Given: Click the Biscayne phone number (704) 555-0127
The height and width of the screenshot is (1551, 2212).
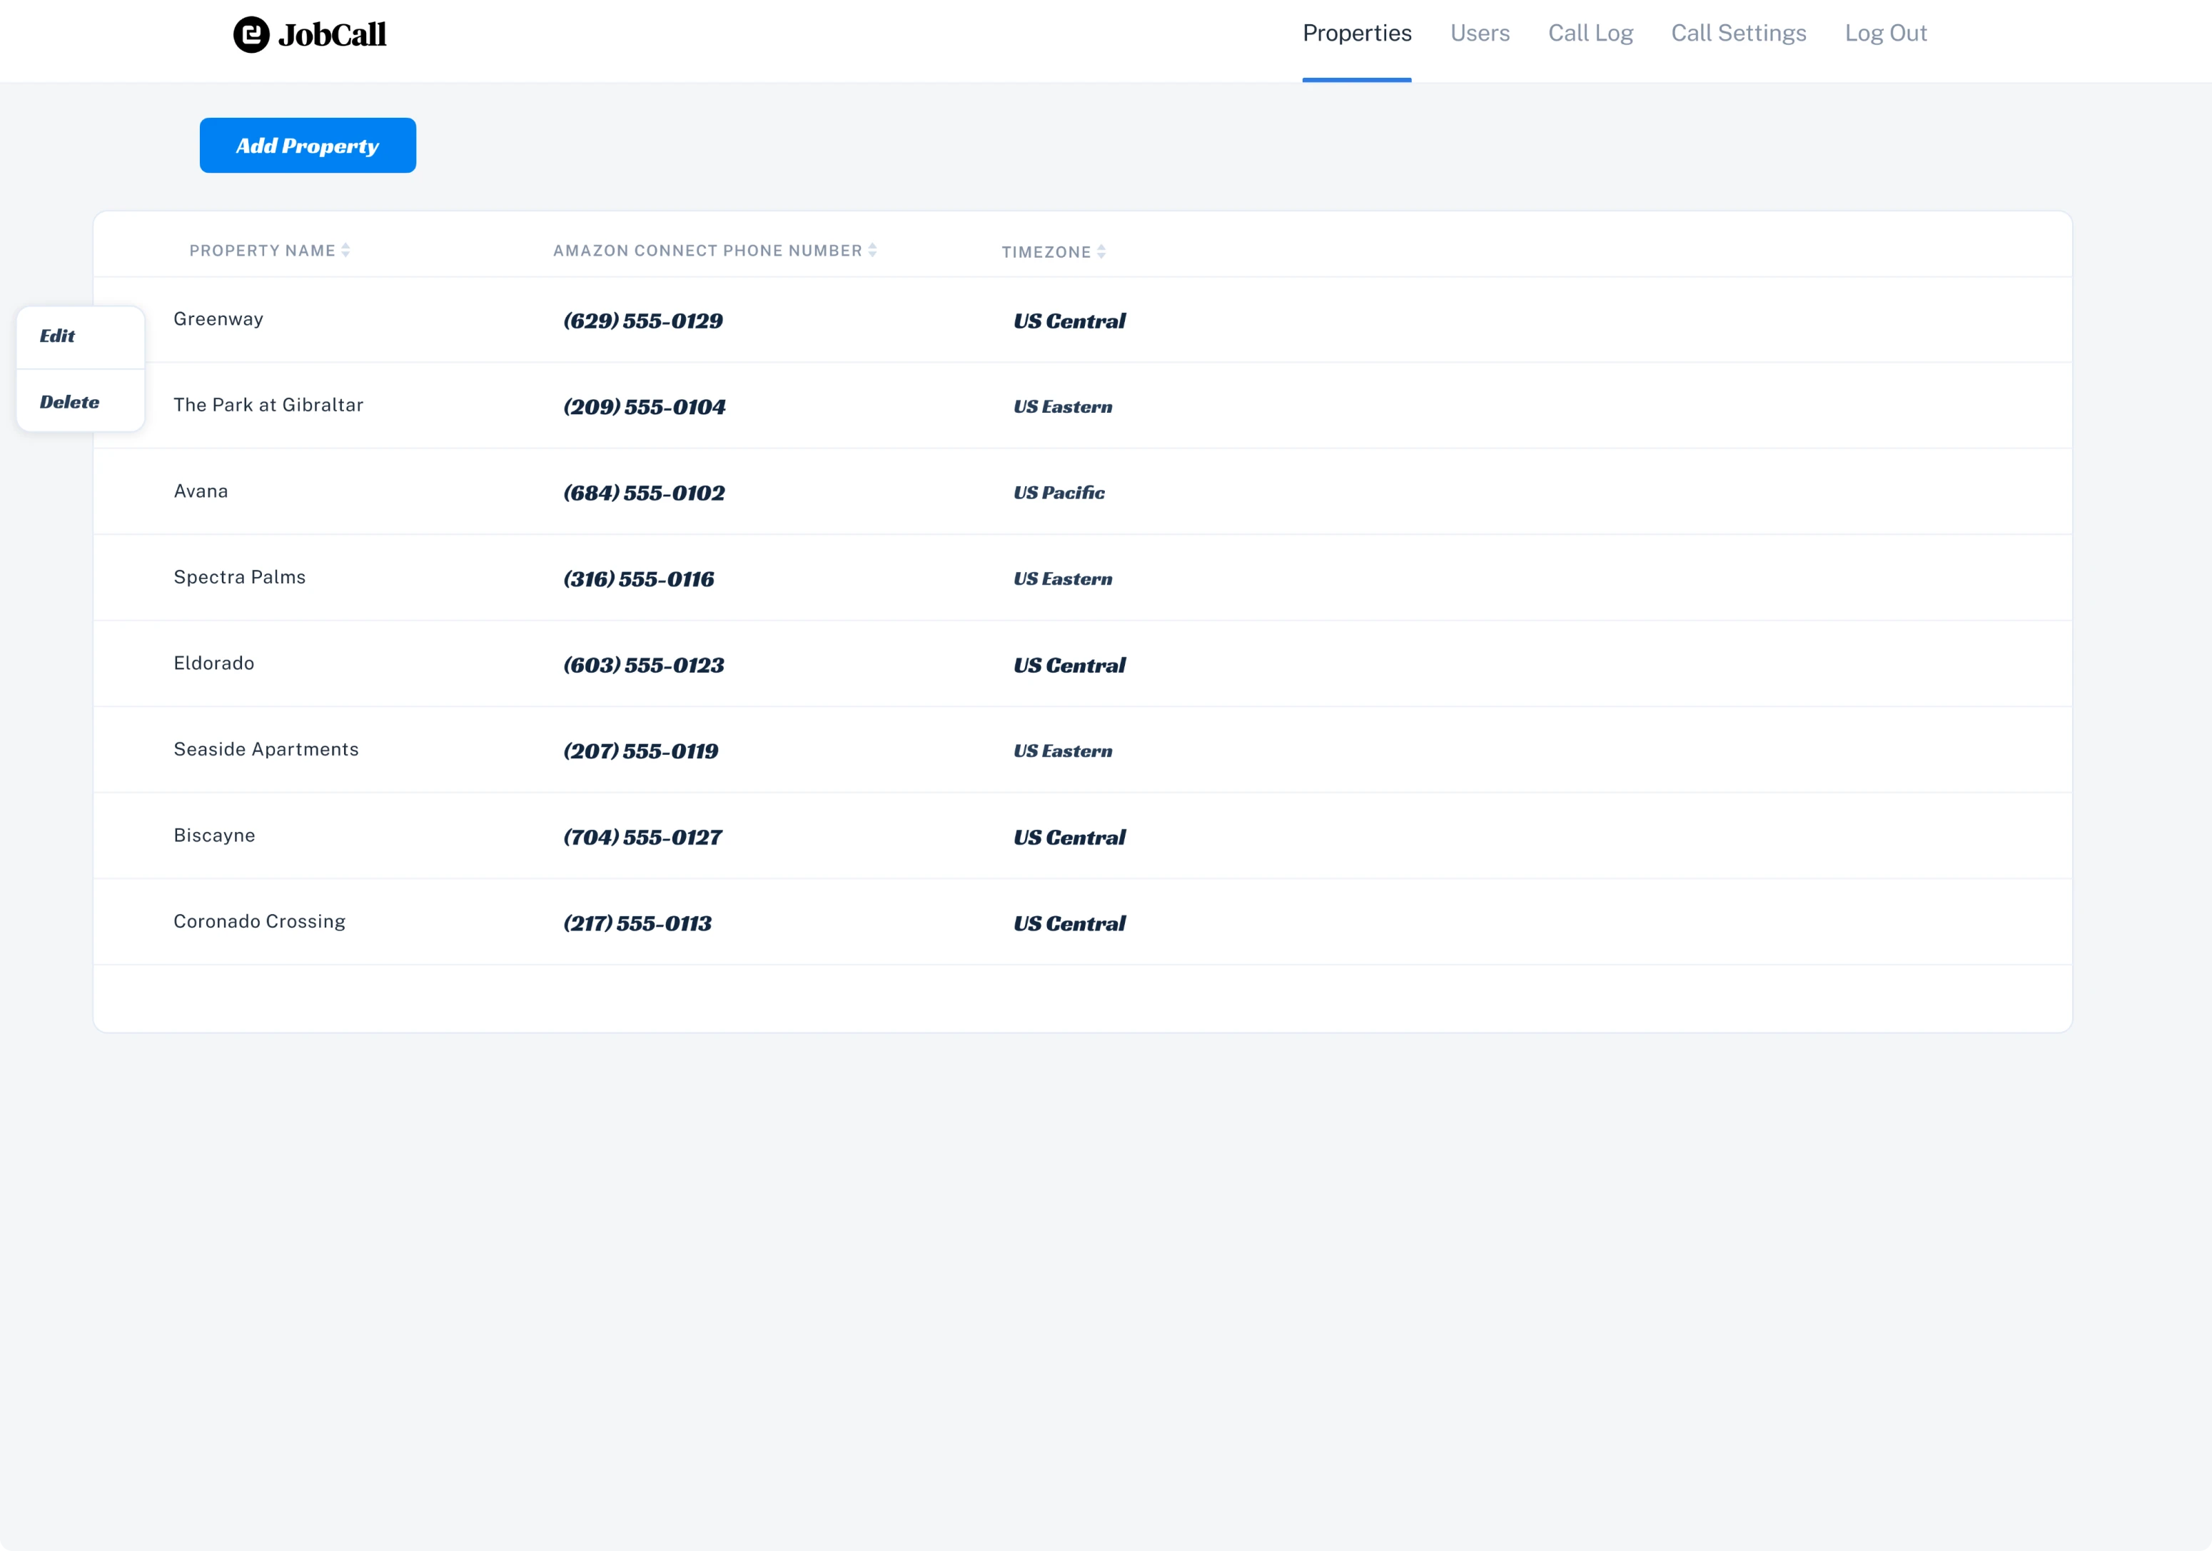Looking at the screenshot, I should click(642, 837).
